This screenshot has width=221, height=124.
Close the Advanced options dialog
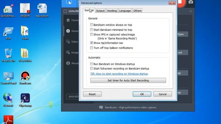coord(172,3)
